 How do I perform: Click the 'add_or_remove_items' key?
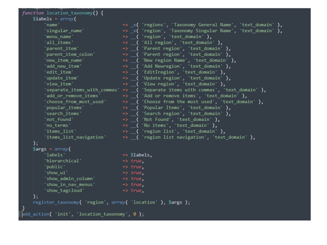[x=72, y=96]
